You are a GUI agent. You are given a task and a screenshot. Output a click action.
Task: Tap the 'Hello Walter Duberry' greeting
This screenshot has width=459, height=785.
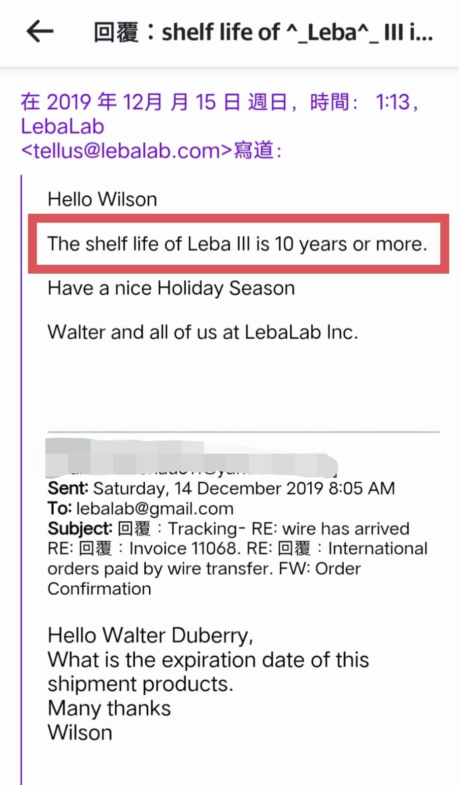(150, 635)
